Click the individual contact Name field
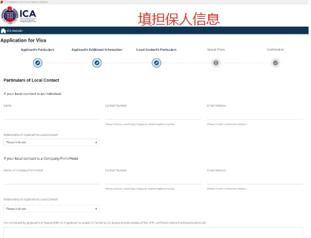The height and width of the screenshot is (238, 311). click(x=51, y=114)
